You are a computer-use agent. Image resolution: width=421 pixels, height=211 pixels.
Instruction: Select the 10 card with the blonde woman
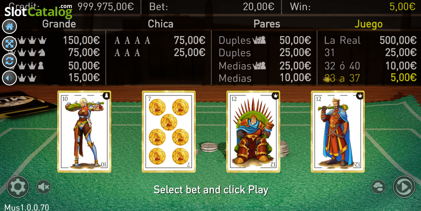pos(84,131)
